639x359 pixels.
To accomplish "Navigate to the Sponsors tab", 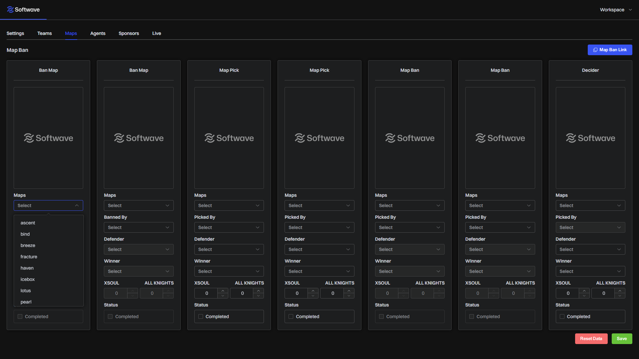I will (x=128, y=33).
